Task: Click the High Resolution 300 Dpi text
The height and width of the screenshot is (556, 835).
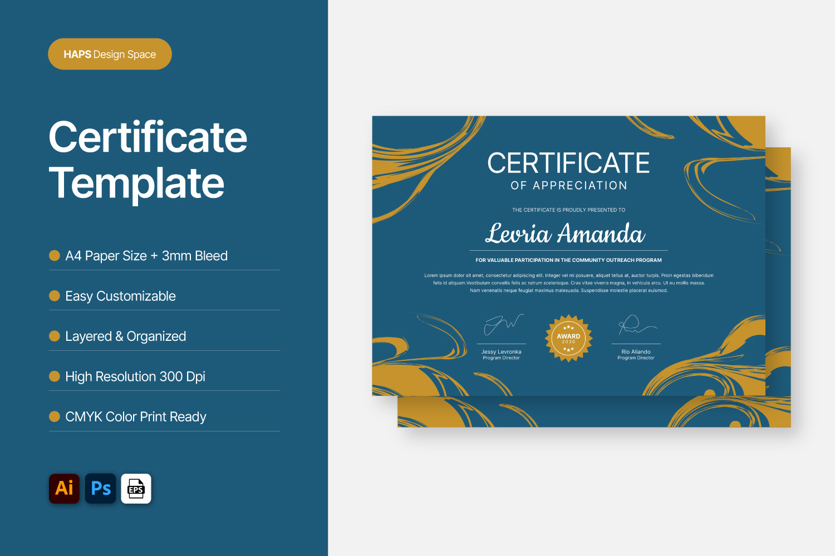Action: [x=135, y=376]
